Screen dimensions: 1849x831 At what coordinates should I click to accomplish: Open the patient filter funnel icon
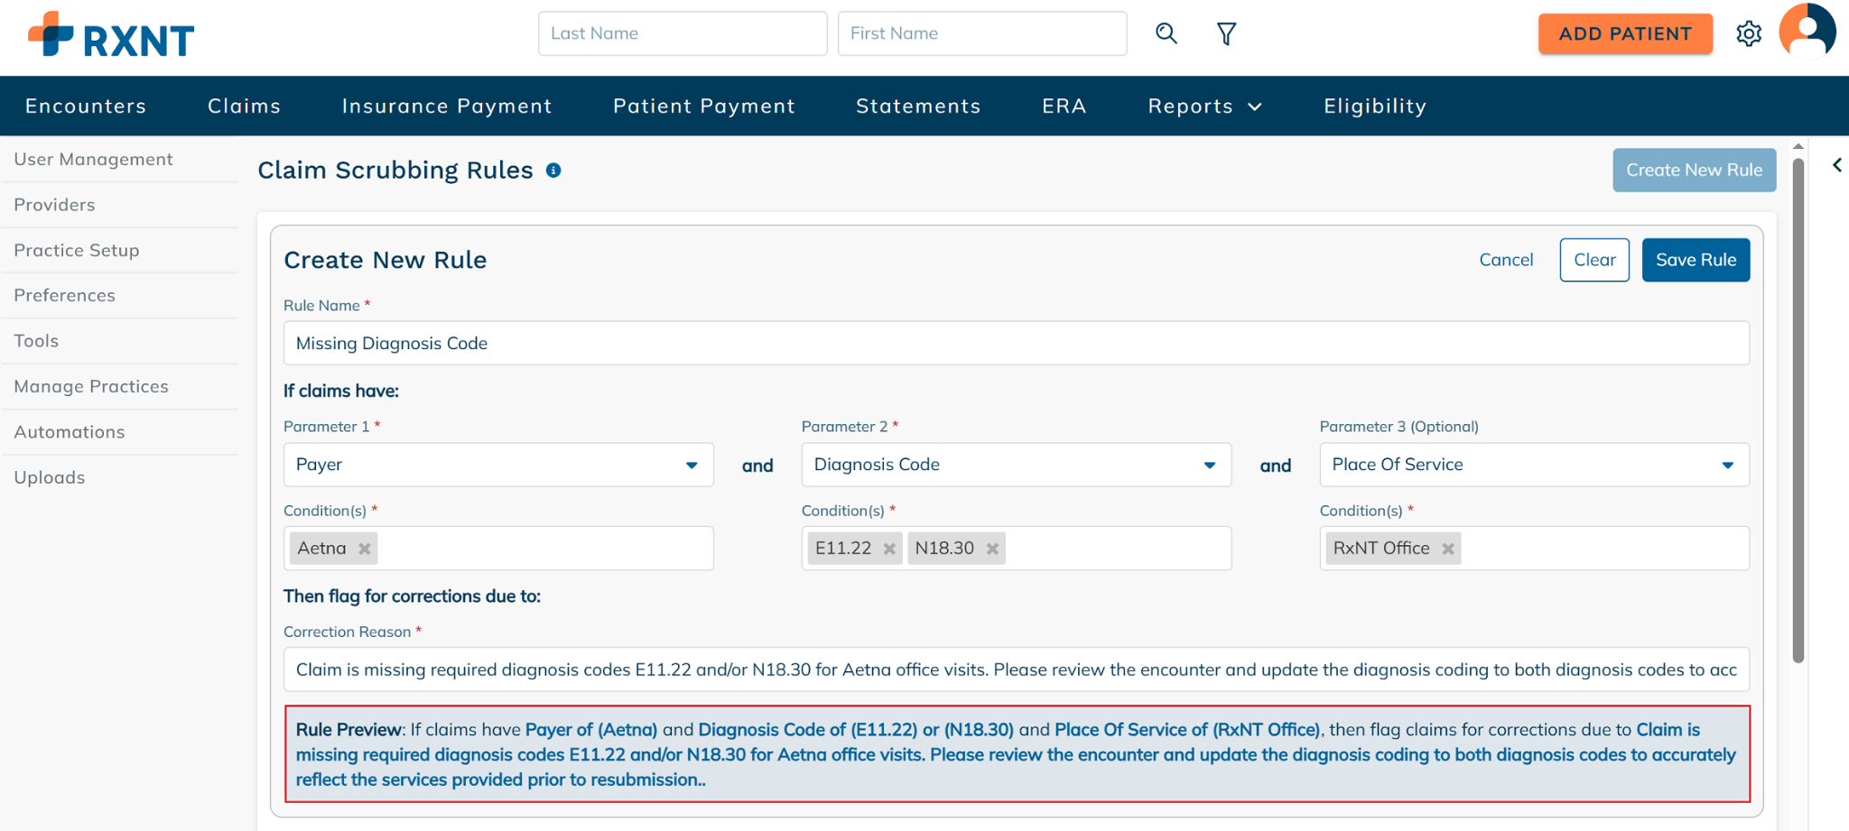point(1226,34)
